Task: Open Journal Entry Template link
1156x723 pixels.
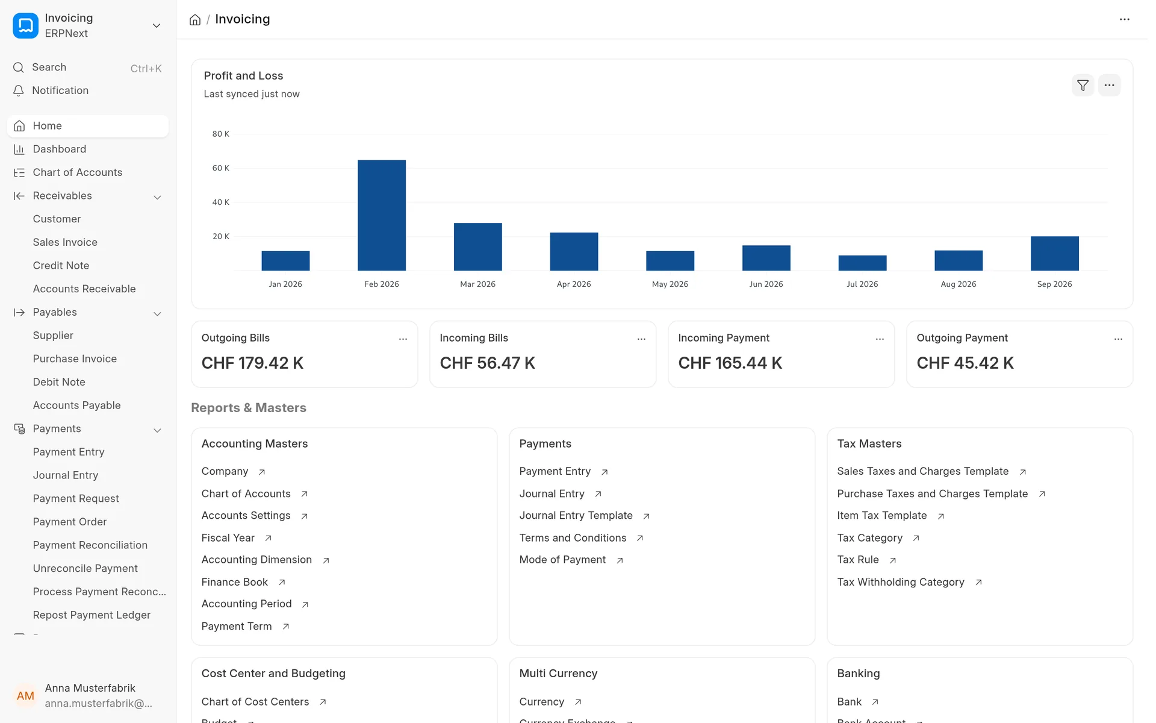Action: click(x=576, y=516)
